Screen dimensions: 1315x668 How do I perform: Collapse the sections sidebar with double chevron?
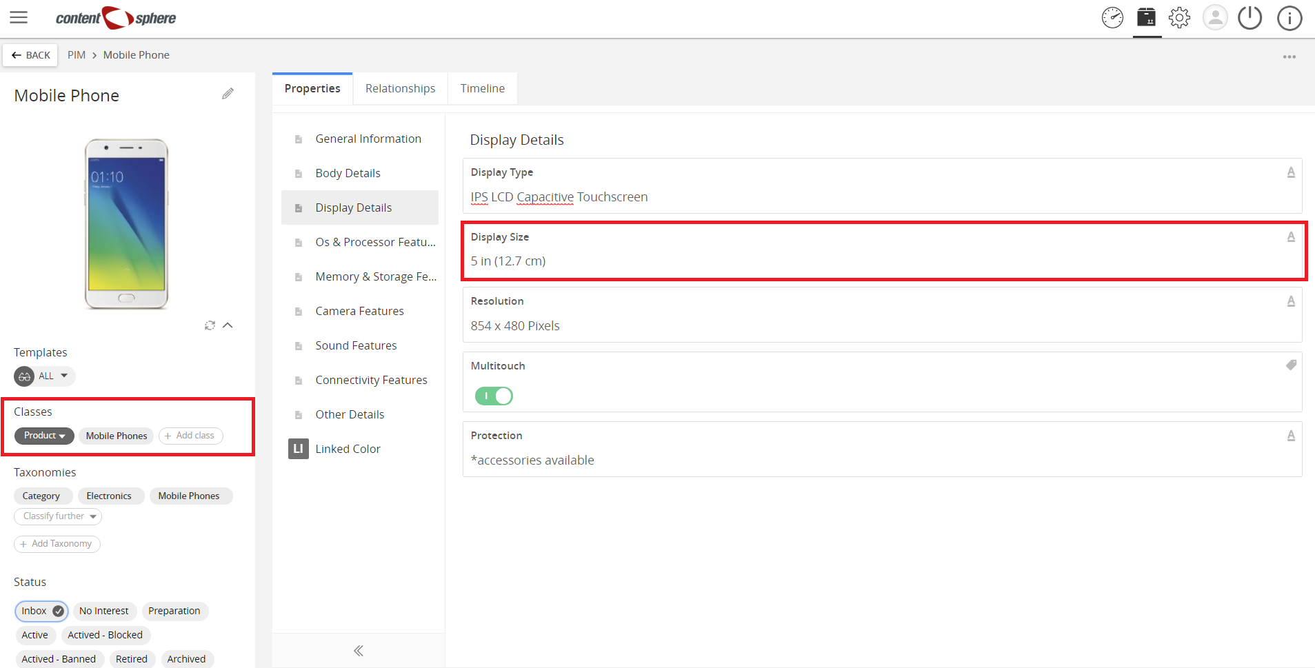click(x=359, y=651)
